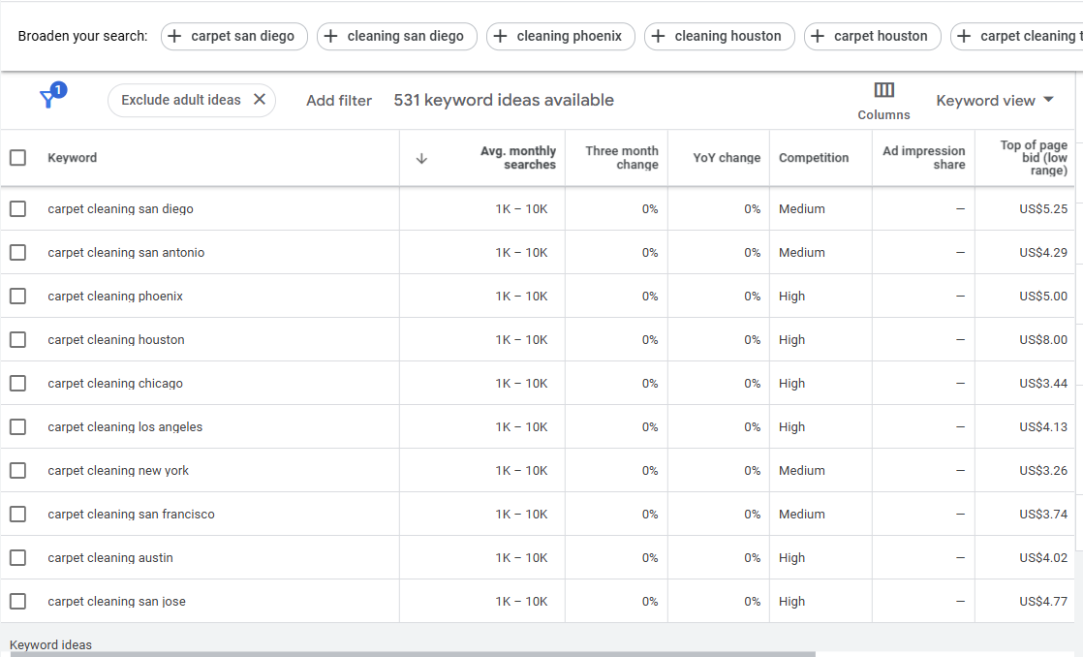Image resolution: width=1083 pixels, height=657 pixels.
Task: Select the 'carpet cleaning san diego' checkbox
Action: 17,209
